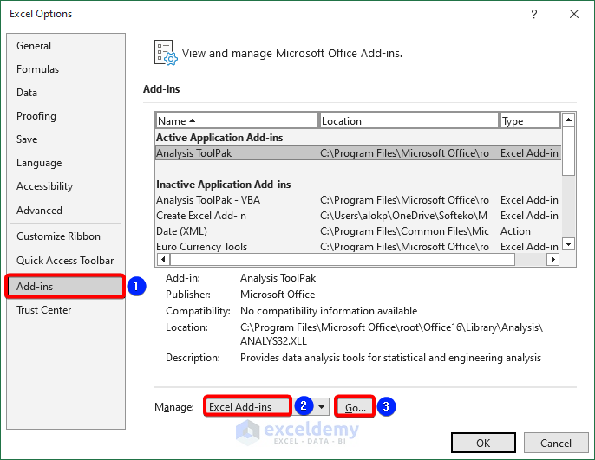Open Quick Access Toolbar settings
This screenshot has height=460, width=595.
point(65,261)
